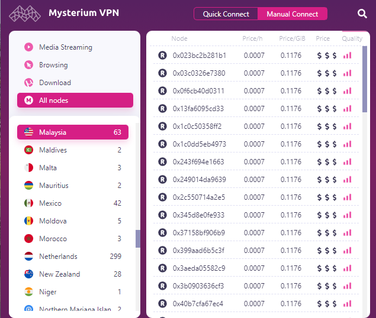Select All nodes filter
The image size is (376, 318).
75,100
